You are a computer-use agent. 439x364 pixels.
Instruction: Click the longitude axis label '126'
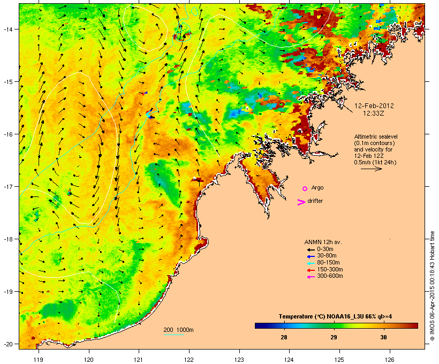click(390, 360)
